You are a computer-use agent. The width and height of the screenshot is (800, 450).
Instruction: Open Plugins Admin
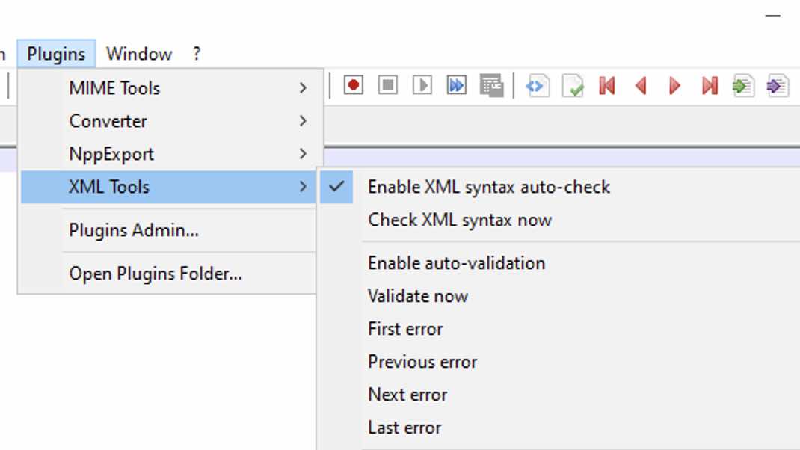132,230
